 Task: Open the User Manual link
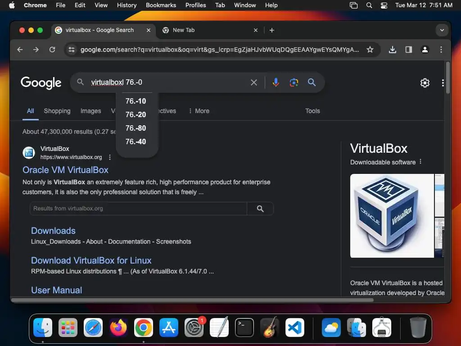click(56, 290)
